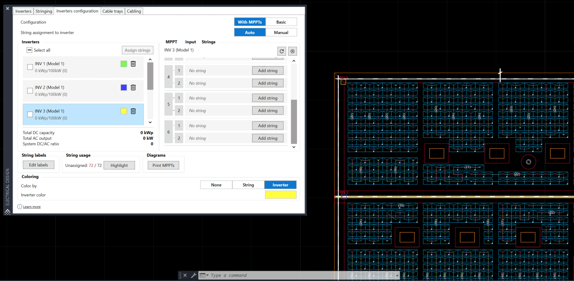This screenshot has height=281, width=574.
Task: Refresh the INV 3 MPPT list
Action: tap(282, 51)
